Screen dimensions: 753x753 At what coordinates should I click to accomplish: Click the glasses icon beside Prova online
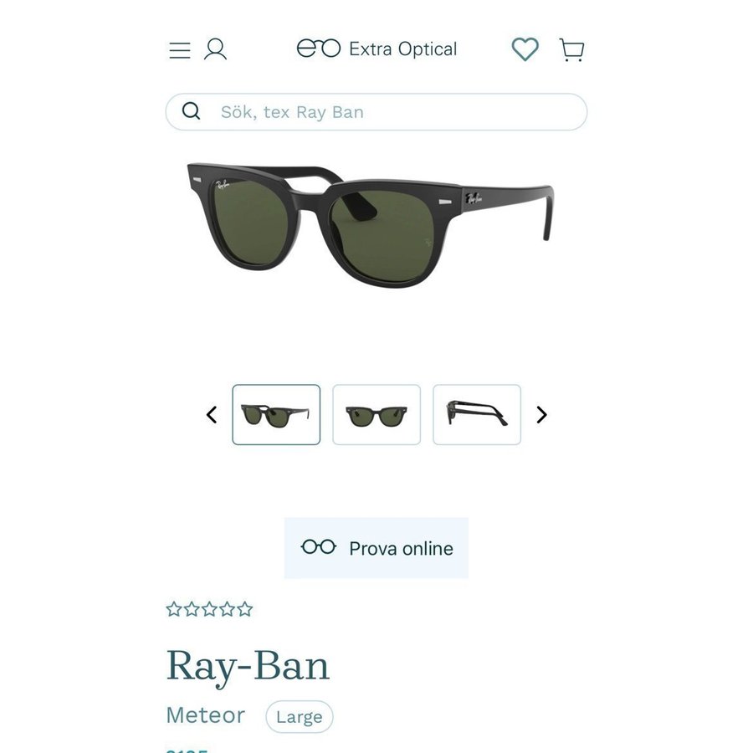click(319, 547)
